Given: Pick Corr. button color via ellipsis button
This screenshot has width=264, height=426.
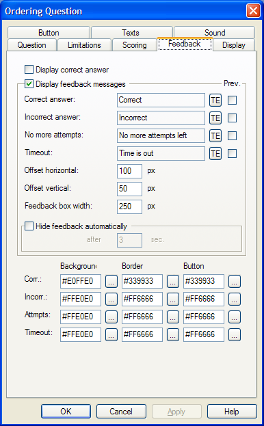Looking at the screenshot, I should click(x=235, y=281).
